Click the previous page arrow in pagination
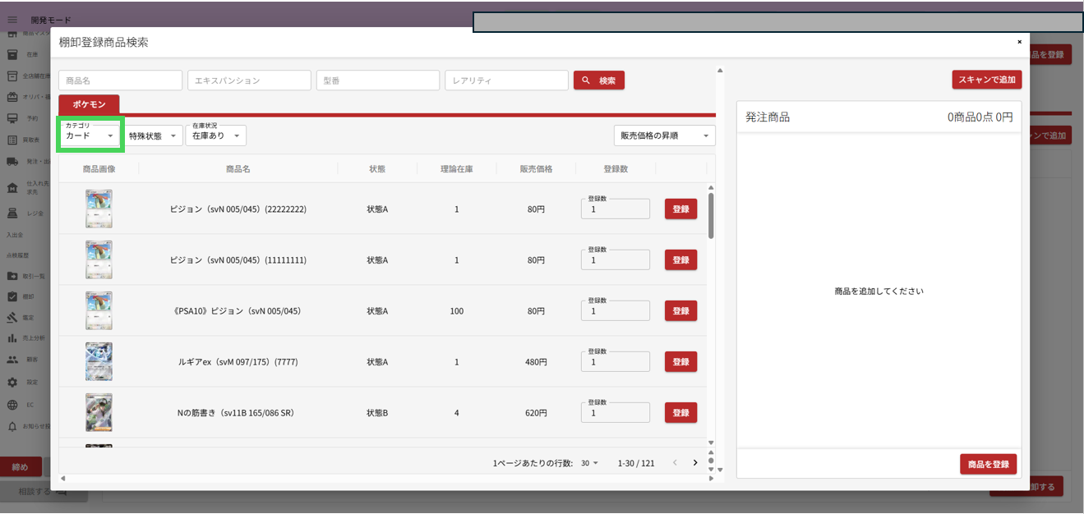 (675, 463)
